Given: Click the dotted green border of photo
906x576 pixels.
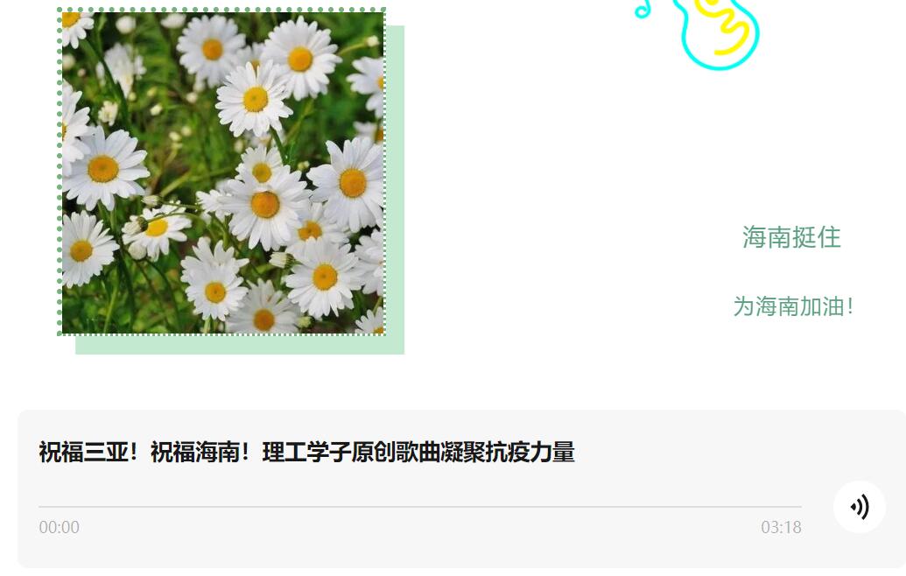Looking at the screenshot, I should pos(60,172).
